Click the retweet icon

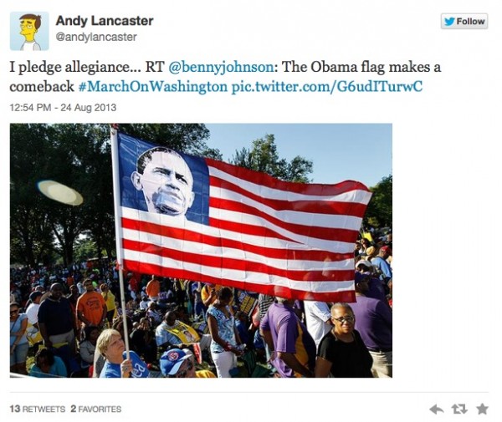459,409
